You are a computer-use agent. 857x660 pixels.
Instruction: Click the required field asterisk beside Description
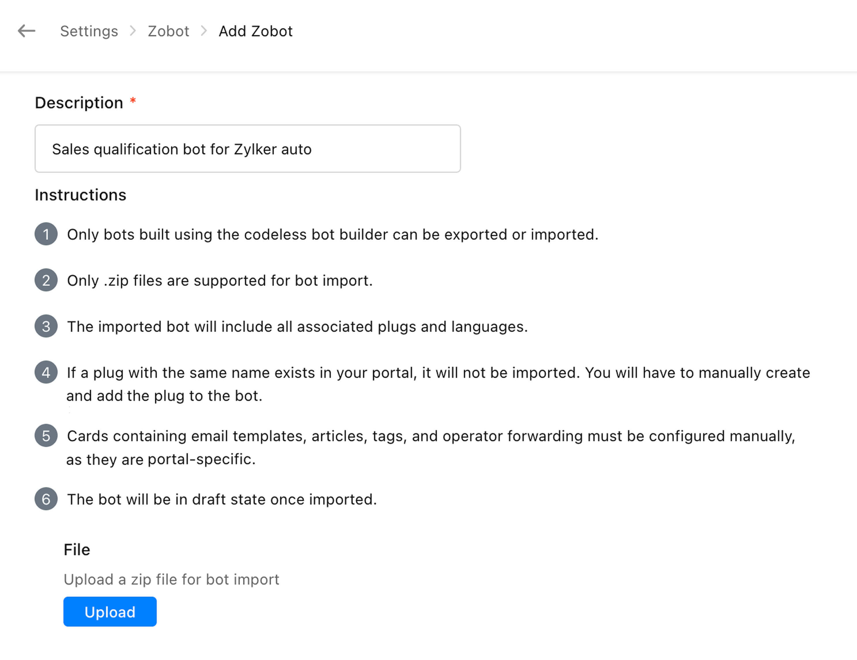tap(133, 101)
